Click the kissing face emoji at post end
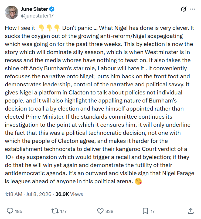 coord(138,181)
